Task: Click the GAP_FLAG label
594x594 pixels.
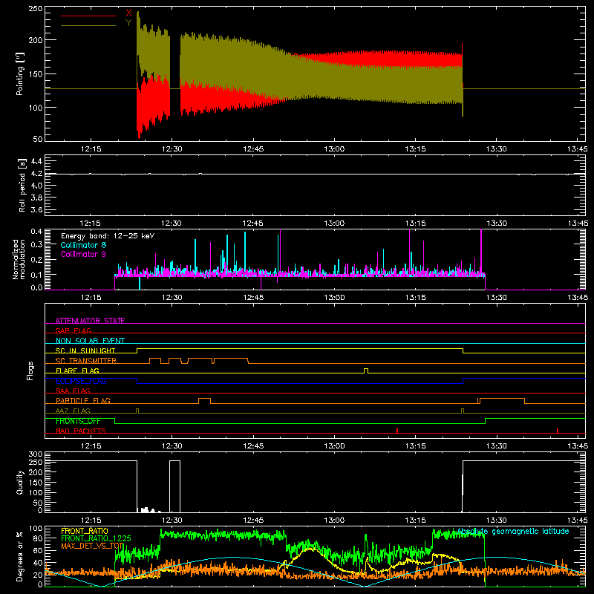Action: pos(73,330)
